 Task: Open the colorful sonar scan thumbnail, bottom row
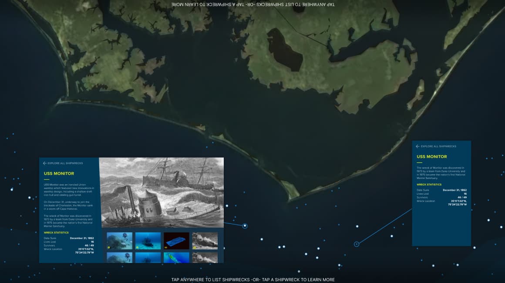(177, 258)
